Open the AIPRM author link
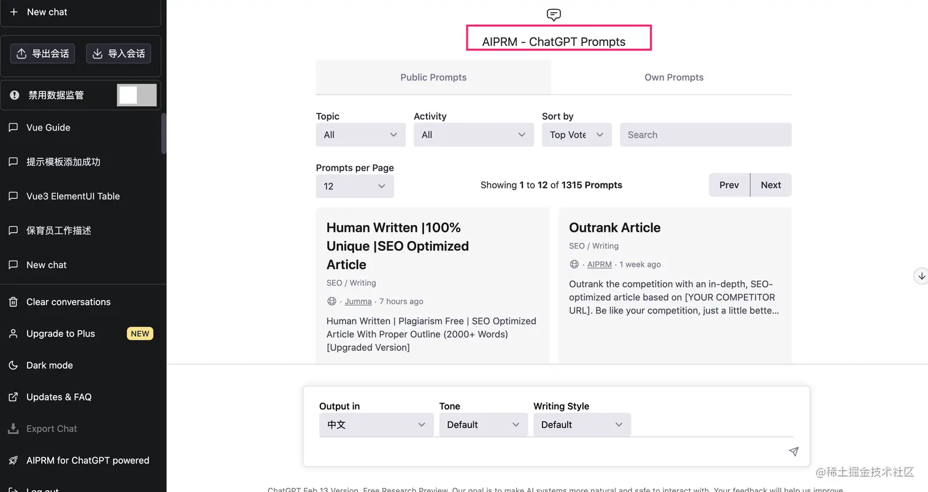Image resolution: width=928 pixels, height=492 pixels. click(599, 264)
